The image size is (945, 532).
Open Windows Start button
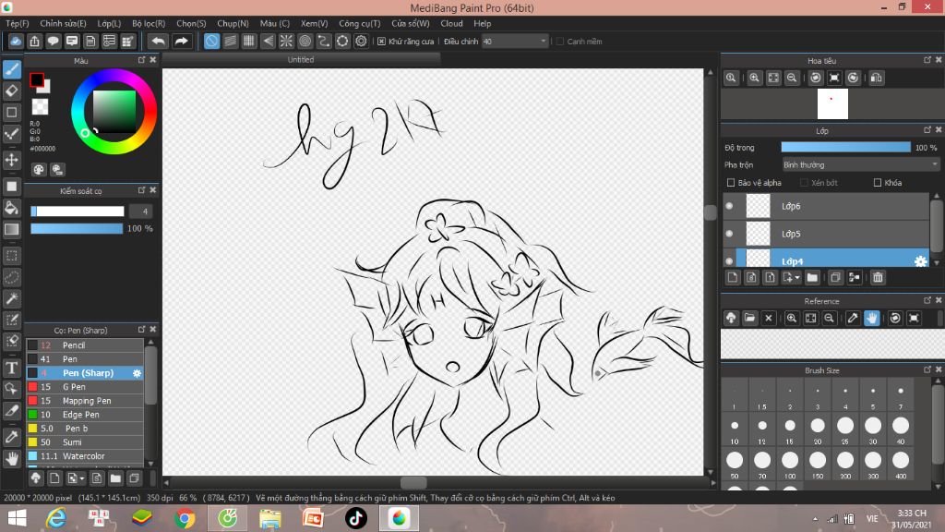pyautogui.click(x=17, y=518)
